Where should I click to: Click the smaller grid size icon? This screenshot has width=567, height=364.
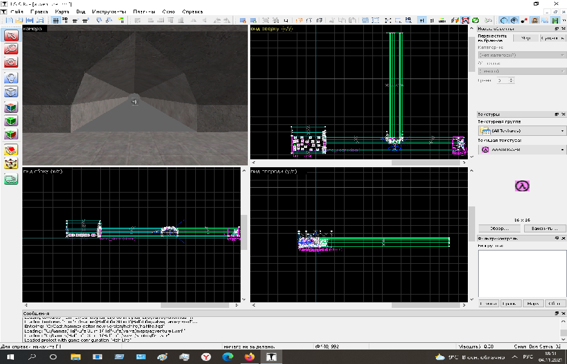tap(76, 21)
